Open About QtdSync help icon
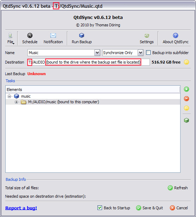Screen dimensions: 196x217 coord(176,35)
